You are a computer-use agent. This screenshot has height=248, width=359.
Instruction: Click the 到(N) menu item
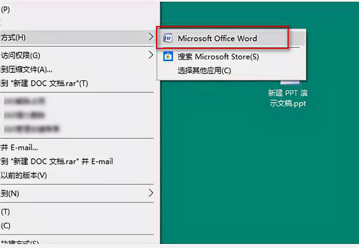click(x=10, y=193)
